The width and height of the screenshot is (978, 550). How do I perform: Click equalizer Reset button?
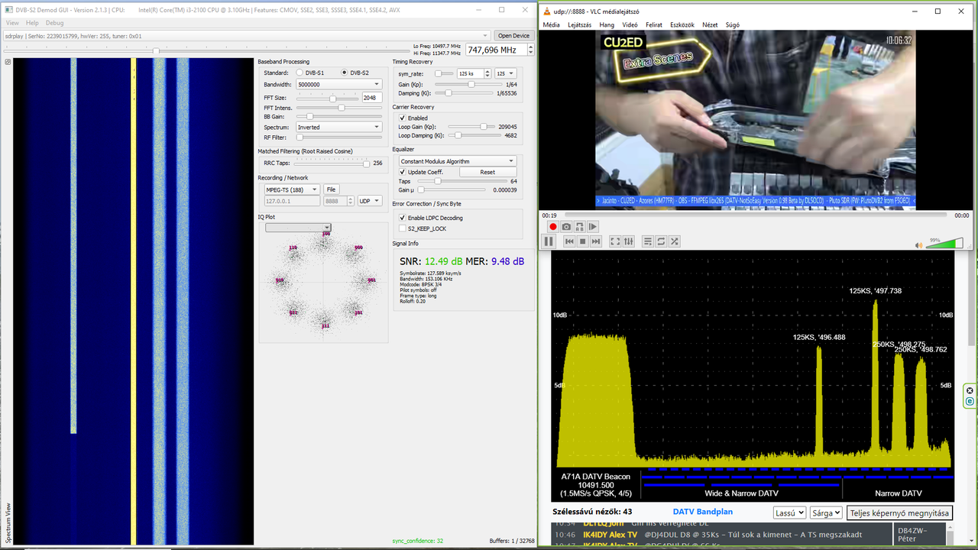click(x=487, y=172)
